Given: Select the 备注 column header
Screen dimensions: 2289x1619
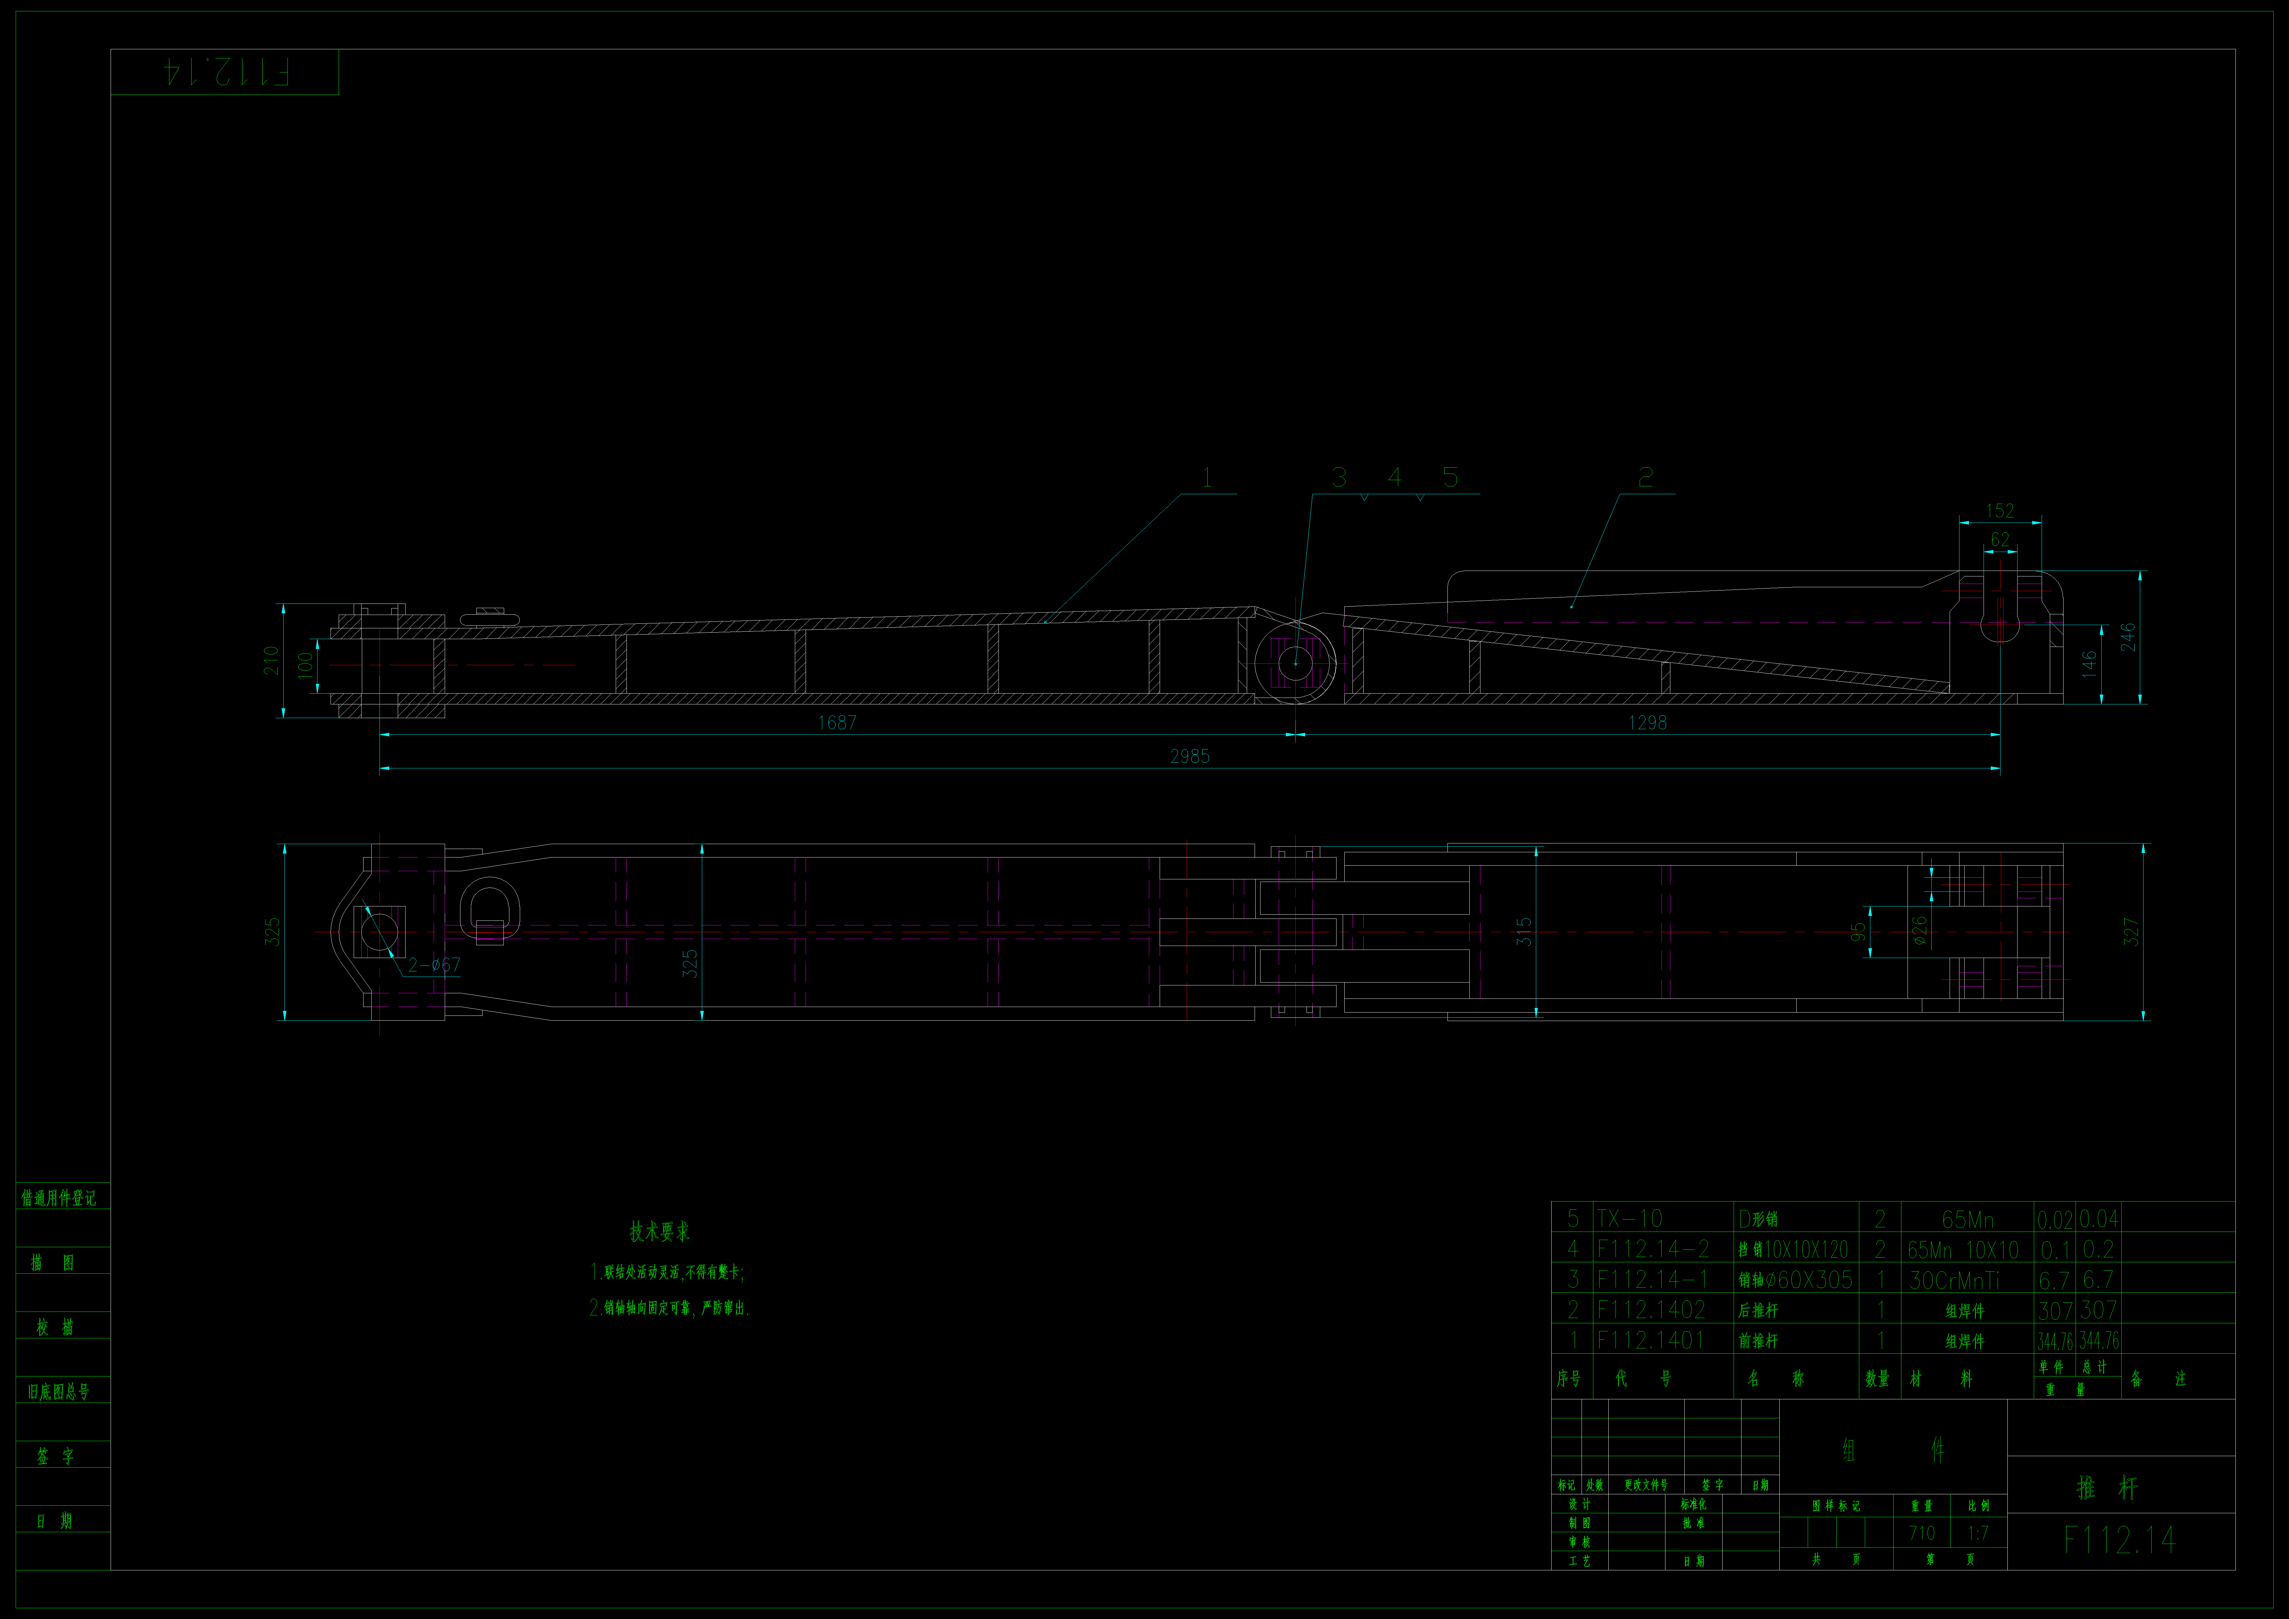Looking at the screenshot, I should coord(2158,1378).
